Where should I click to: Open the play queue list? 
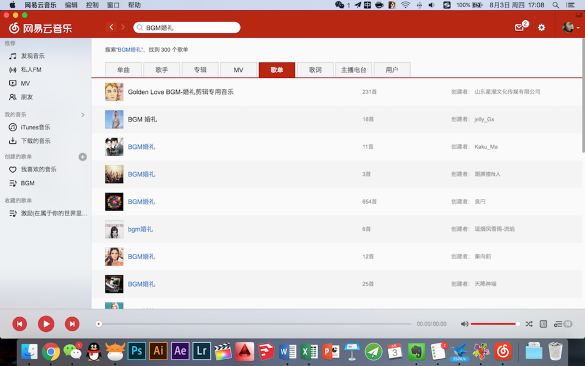click(x=562, y=324)
